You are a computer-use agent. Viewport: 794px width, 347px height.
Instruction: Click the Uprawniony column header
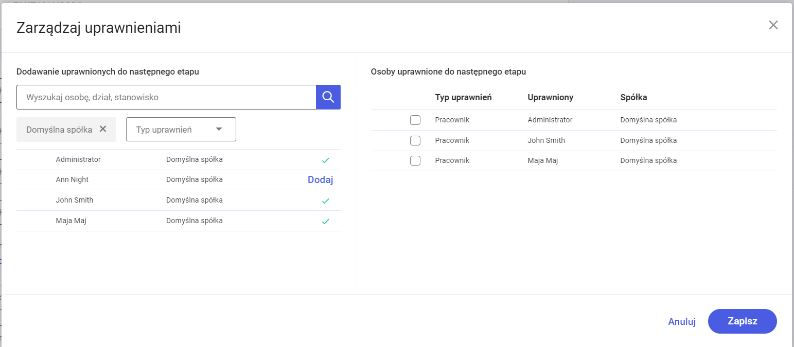pos(550,97)
